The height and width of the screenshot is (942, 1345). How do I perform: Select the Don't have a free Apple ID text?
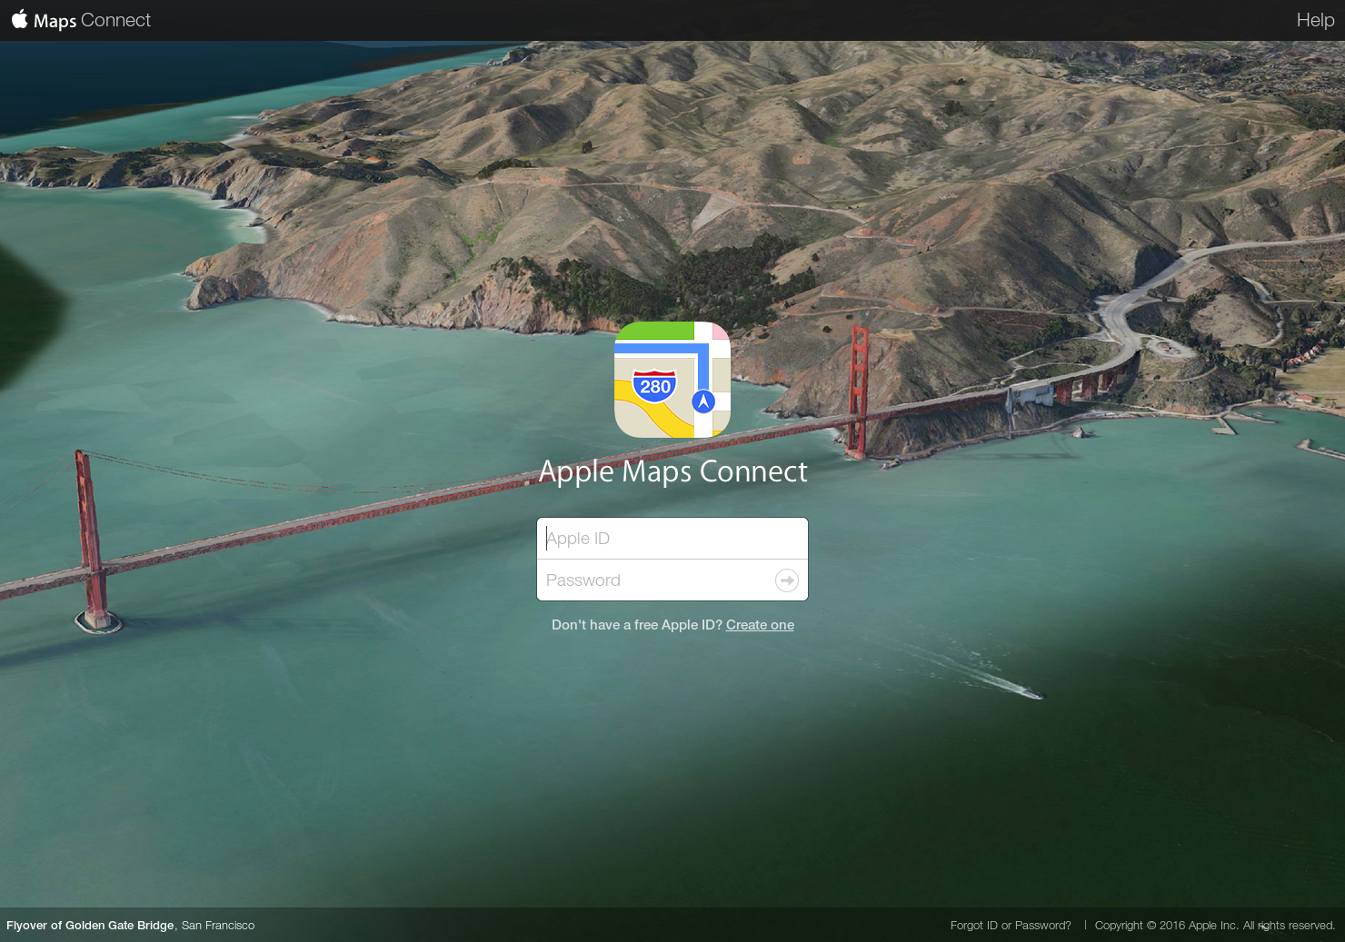[x=635, y=625]
